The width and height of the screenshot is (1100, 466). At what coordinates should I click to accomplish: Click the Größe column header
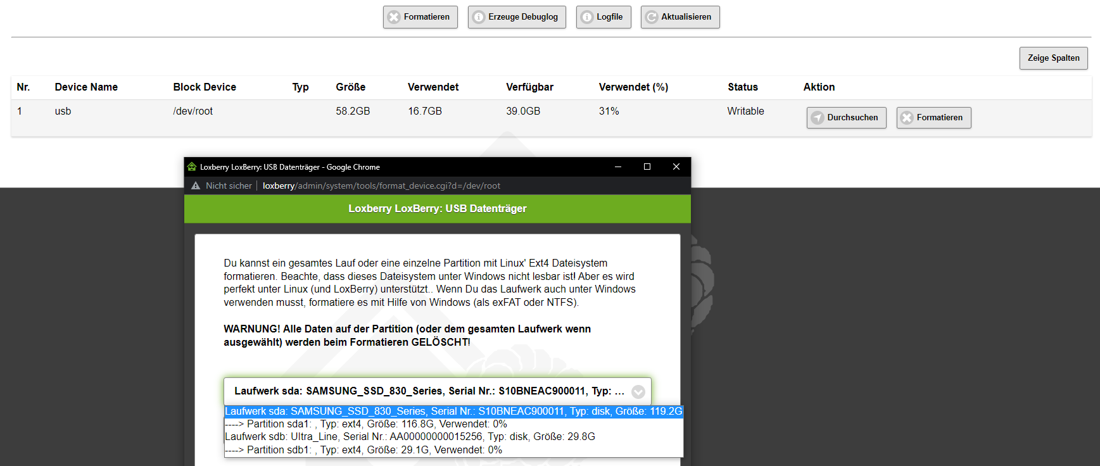click(351, 87)
